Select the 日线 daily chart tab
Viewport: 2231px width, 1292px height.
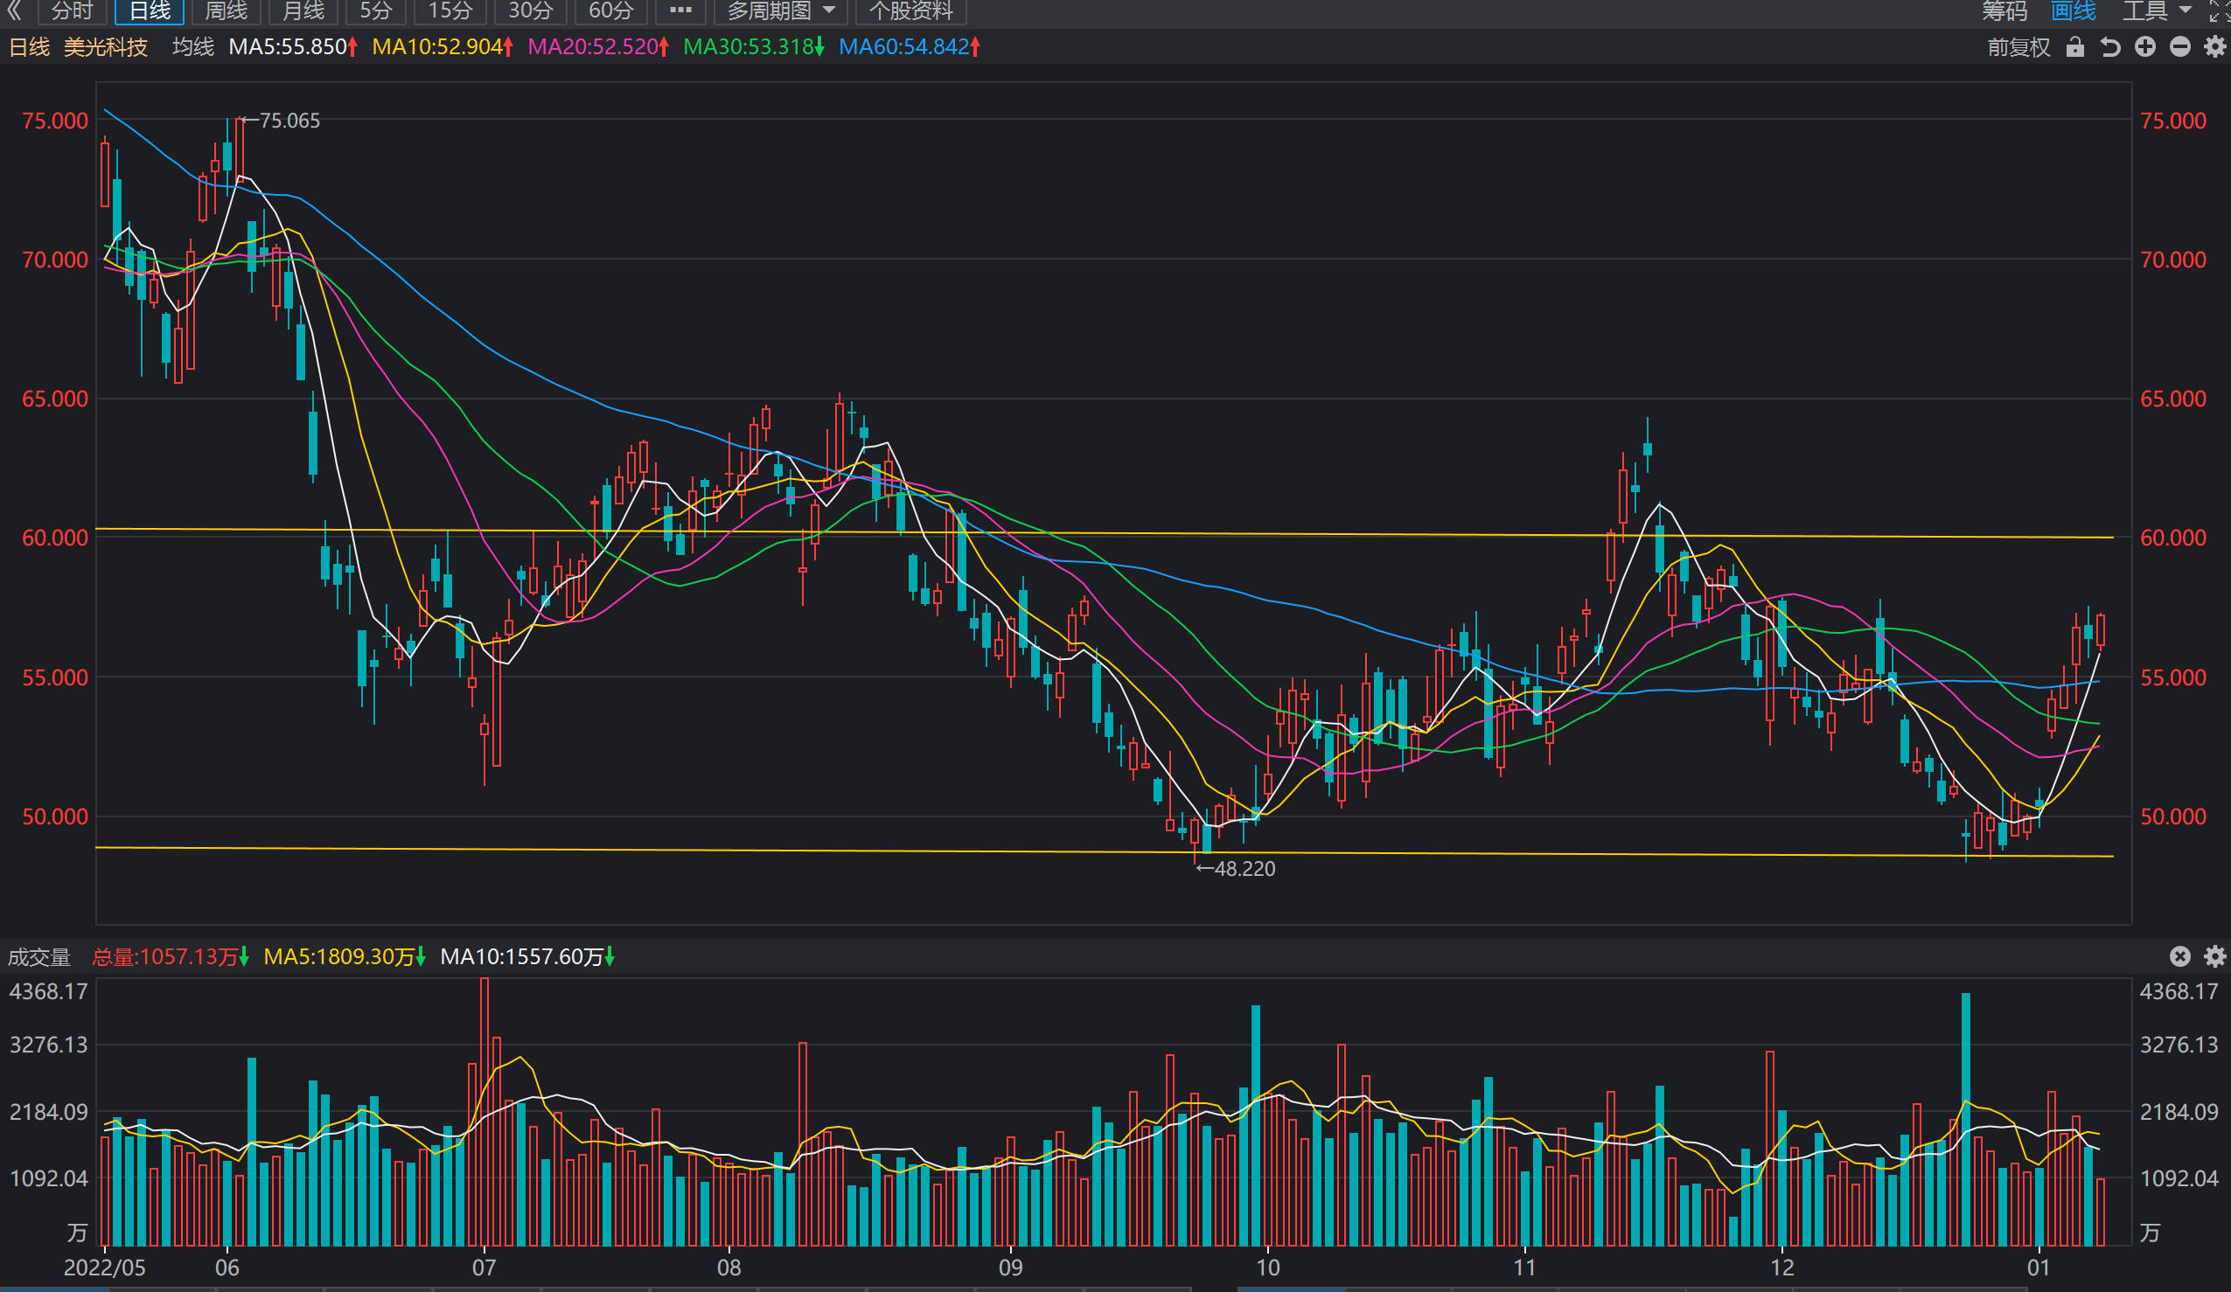tap(149, 10)
